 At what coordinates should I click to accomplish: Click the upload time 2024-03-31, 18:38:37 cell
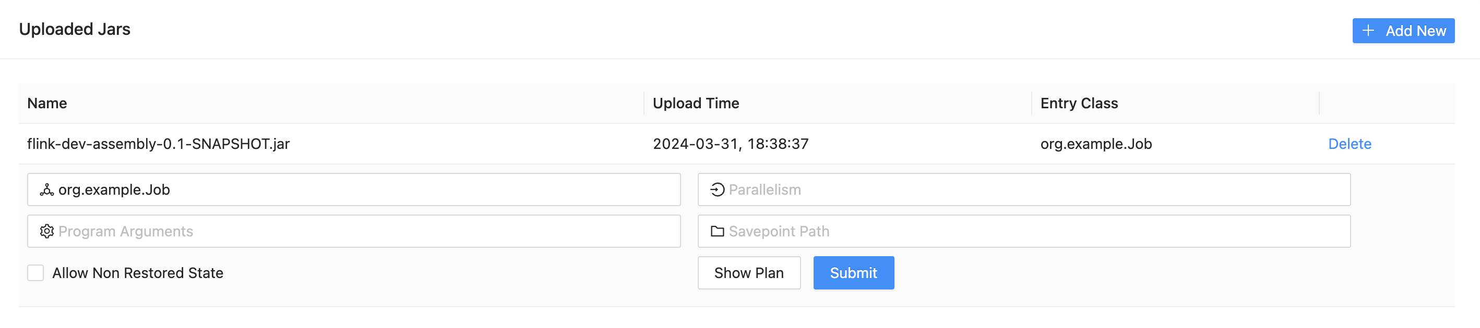pyautogui.click(x=730, y=144)
